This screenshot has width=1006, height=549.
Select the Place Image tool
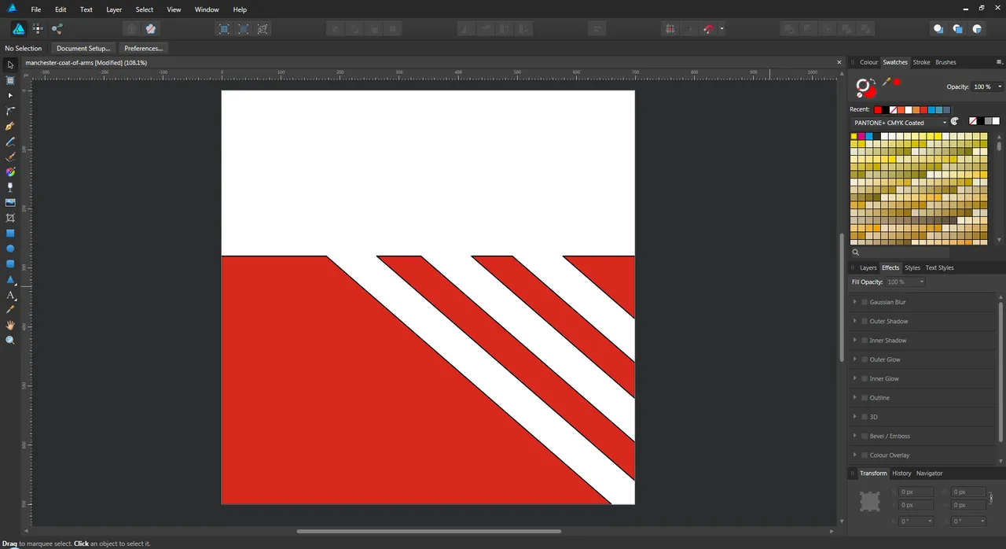10,202
